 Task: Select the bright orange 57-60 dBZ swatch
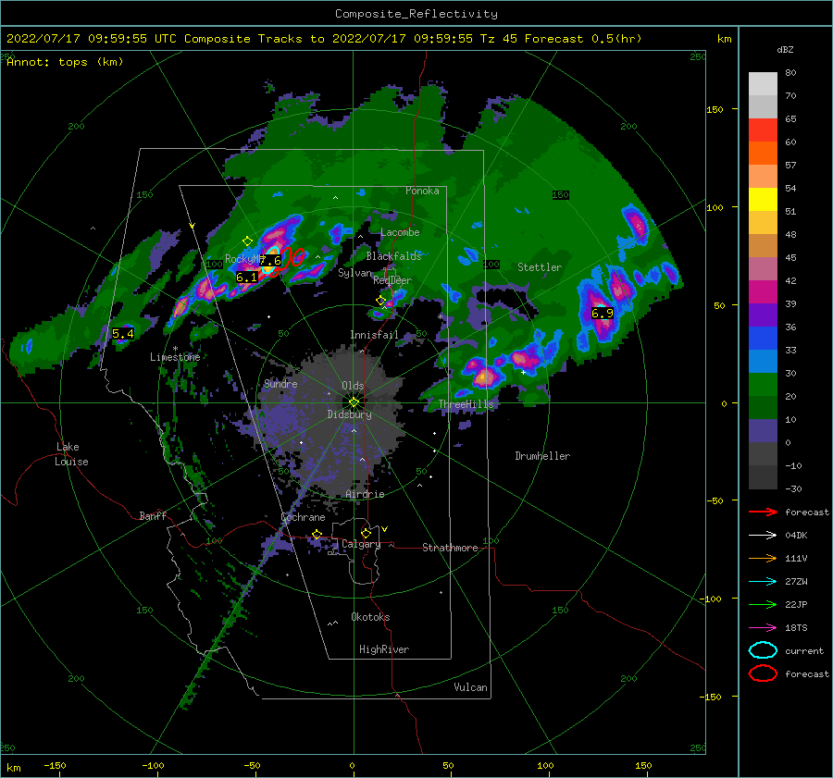pos(763,154)
